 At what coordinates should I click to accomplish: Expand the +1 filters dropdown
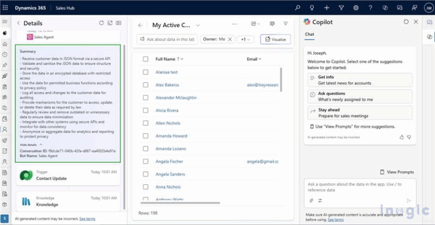[x=245, y=40]
